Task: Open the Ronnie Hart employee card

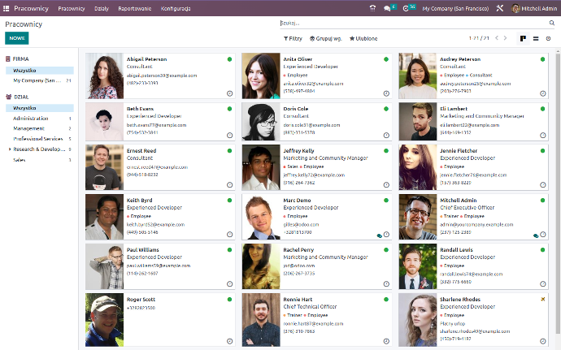Action: click(x=316, y=320)
